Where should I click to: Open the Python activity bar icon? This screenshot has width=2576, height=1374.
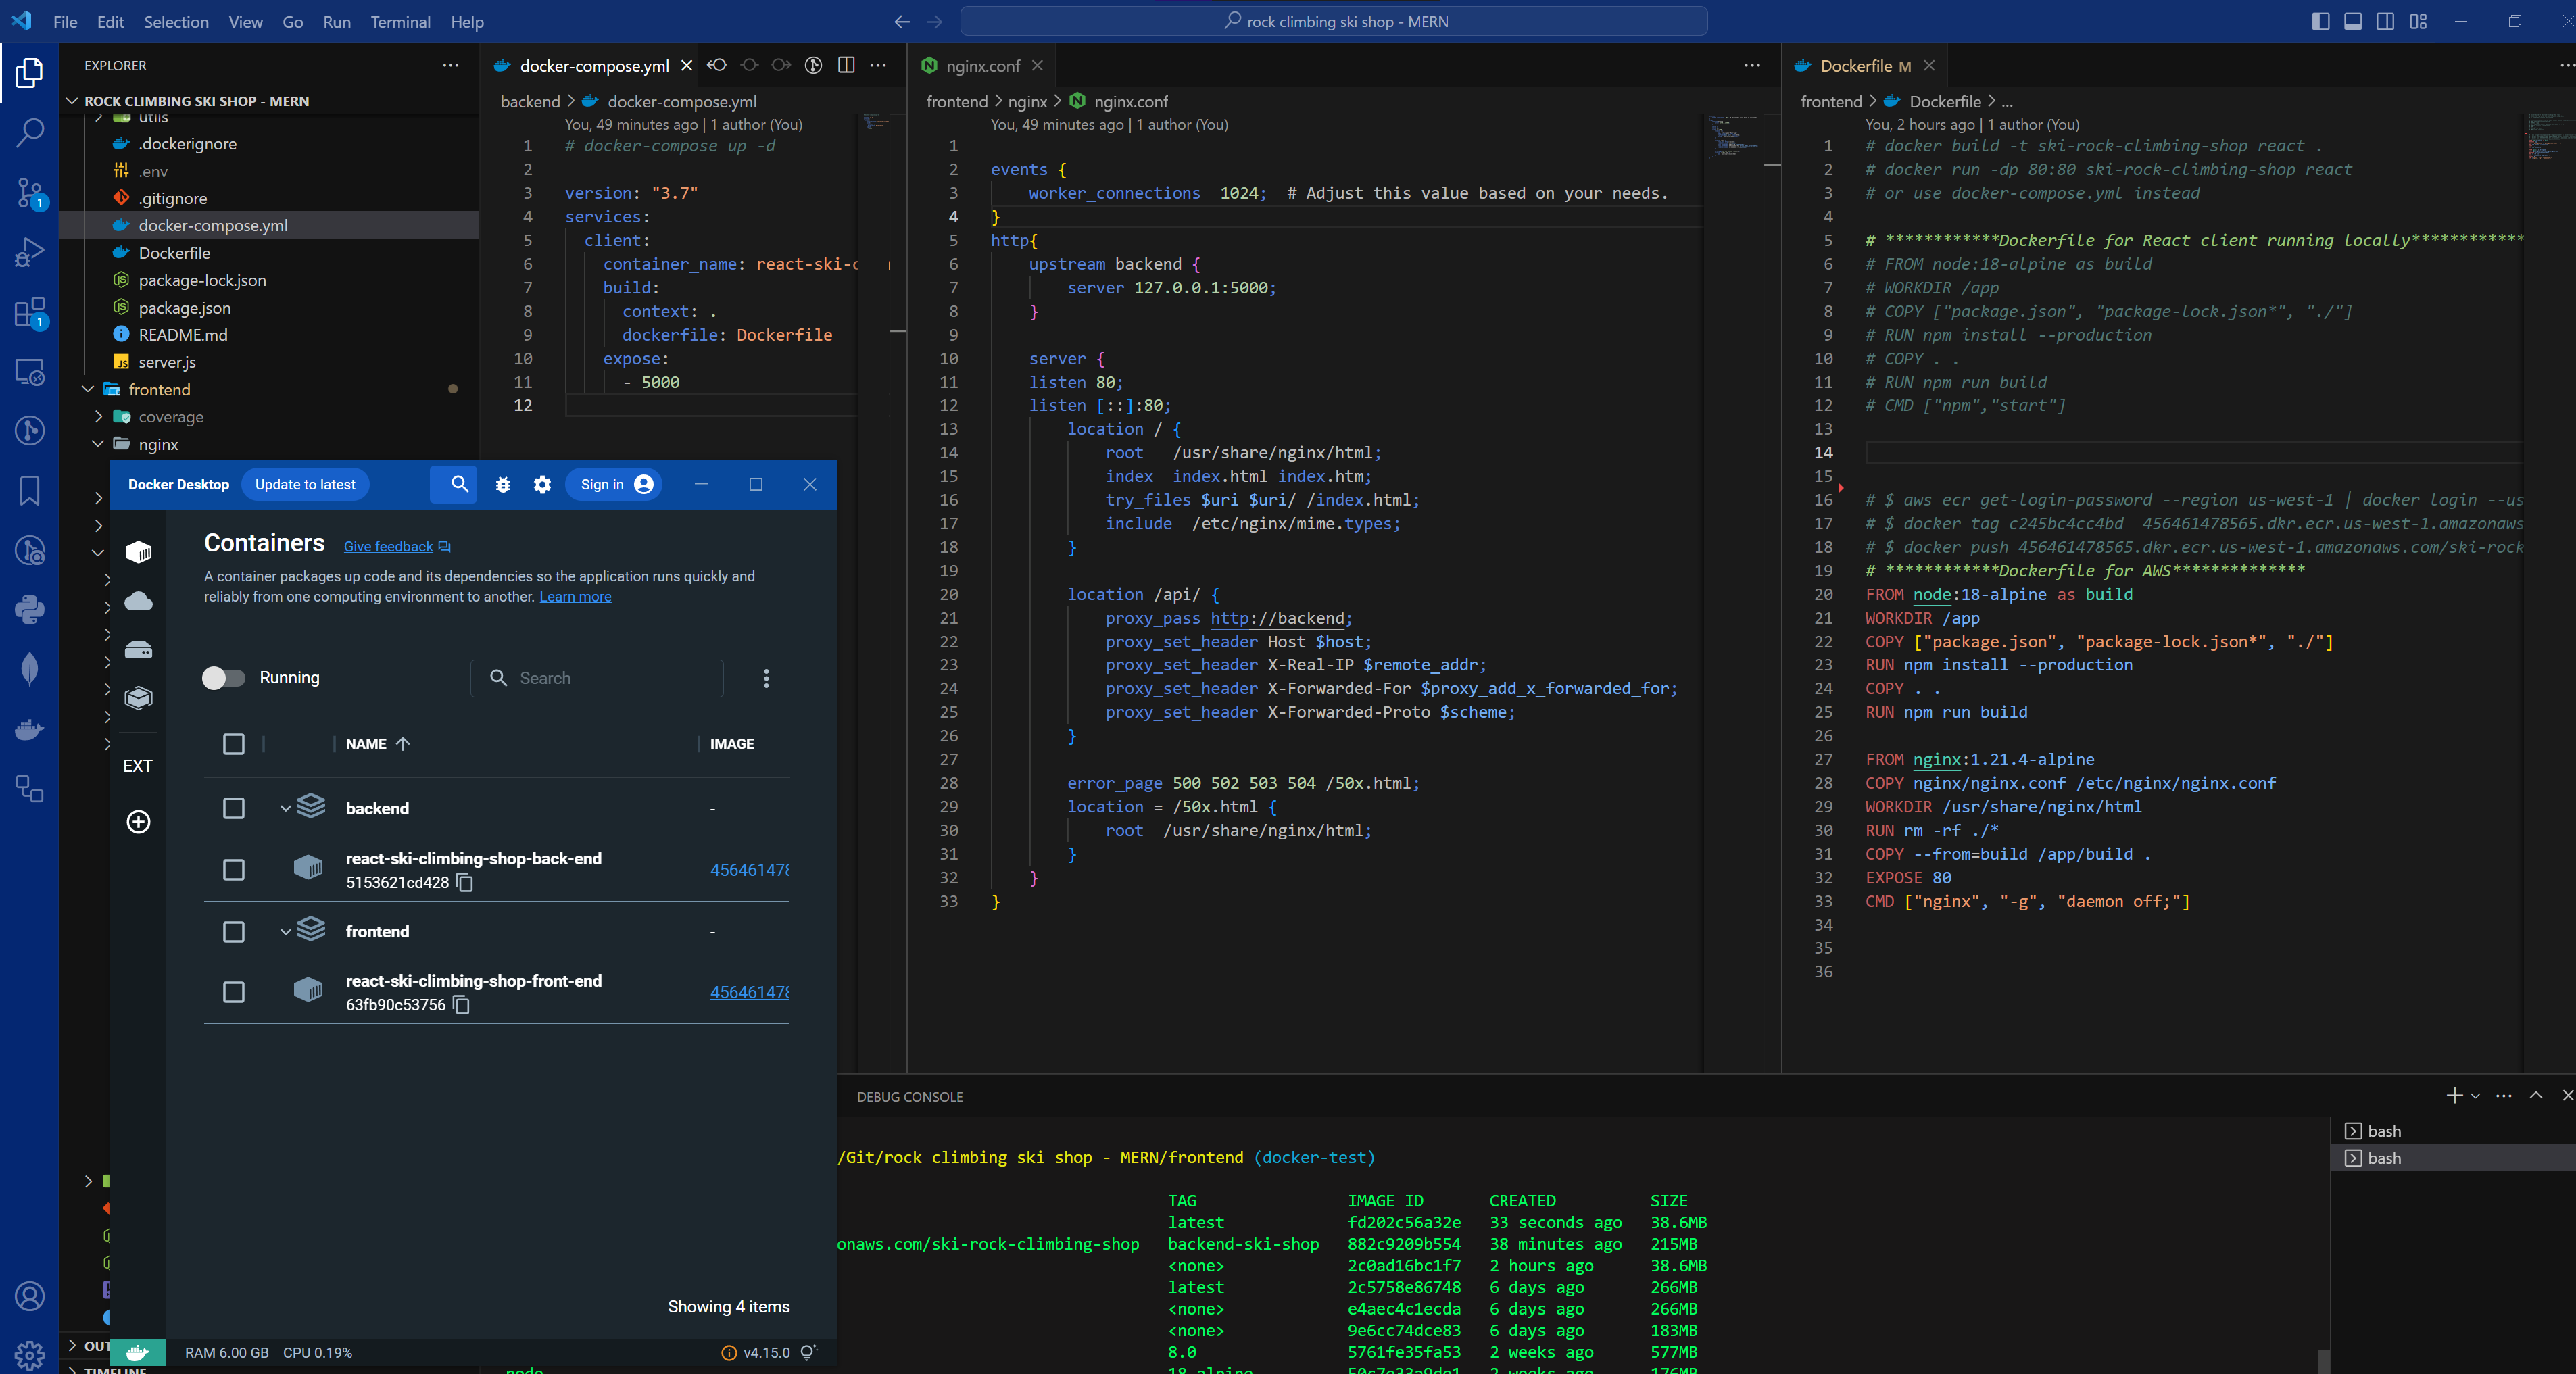tap(30, 609)
